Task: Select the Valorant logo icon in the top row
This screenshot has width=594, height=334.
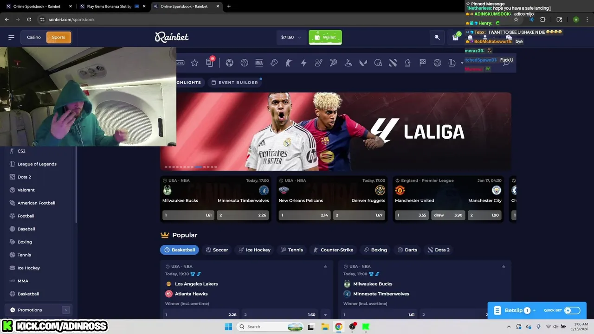Action: click(x=363, y=63)
